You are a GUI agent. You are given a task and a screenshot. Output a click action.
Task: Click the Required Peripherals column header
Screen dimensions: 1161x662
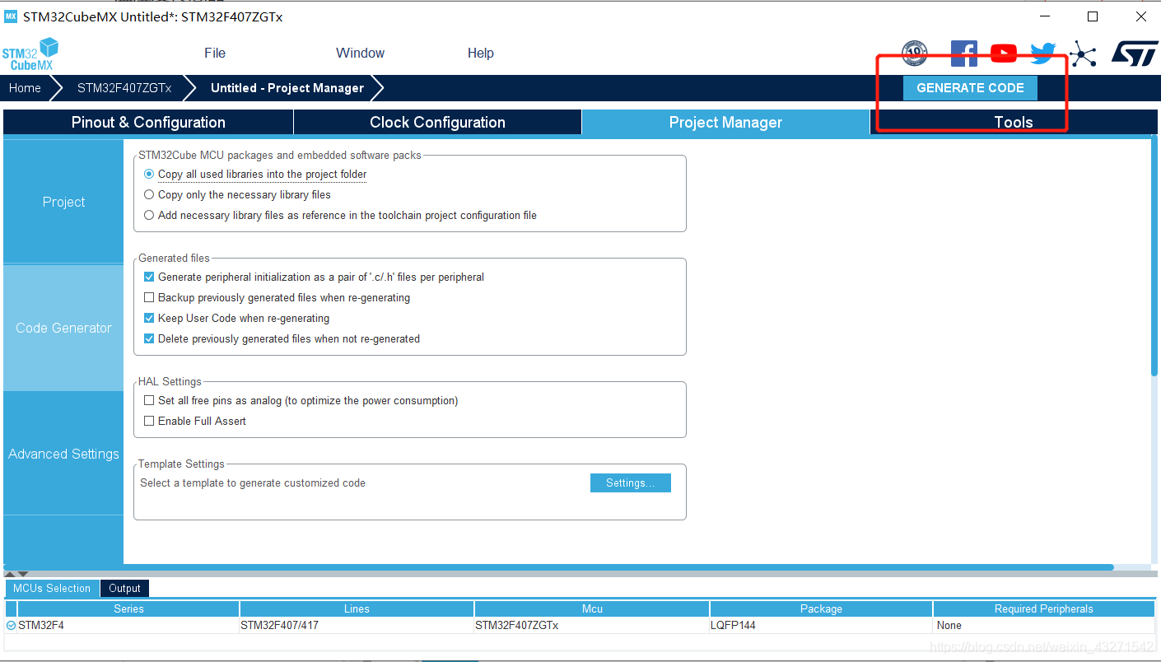tap(1044, 609)
